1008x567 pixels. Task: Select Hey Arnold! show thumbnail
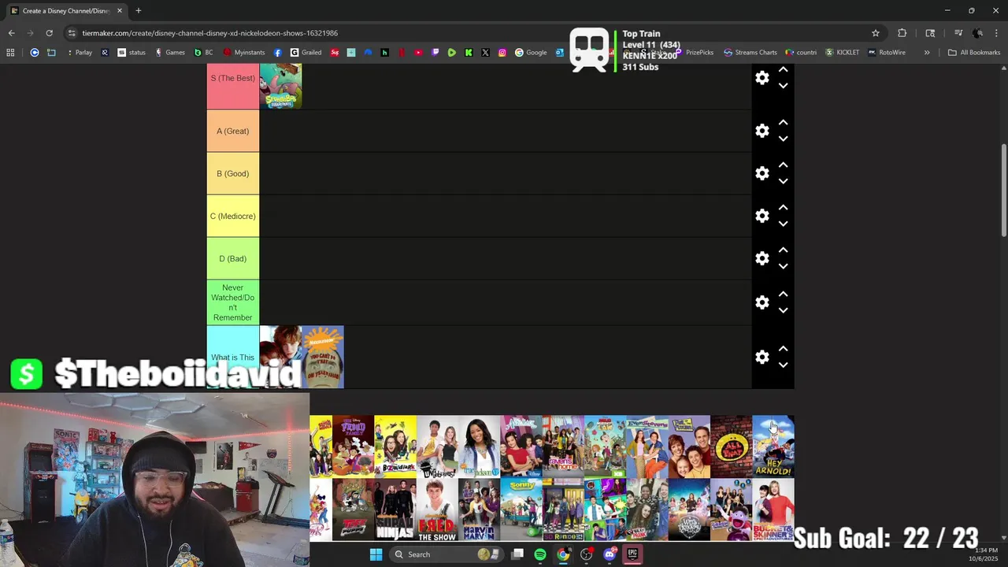click(773, 447)
